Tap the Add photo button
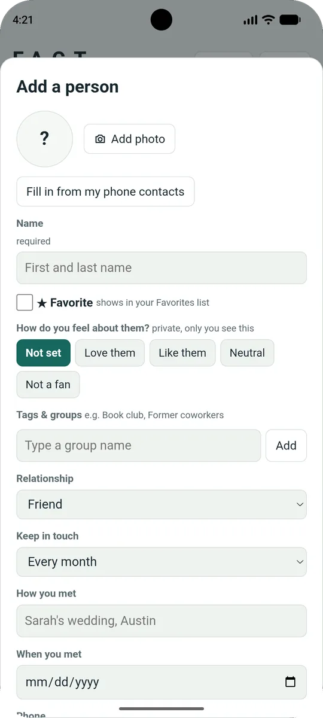 [x=129, y=139]
